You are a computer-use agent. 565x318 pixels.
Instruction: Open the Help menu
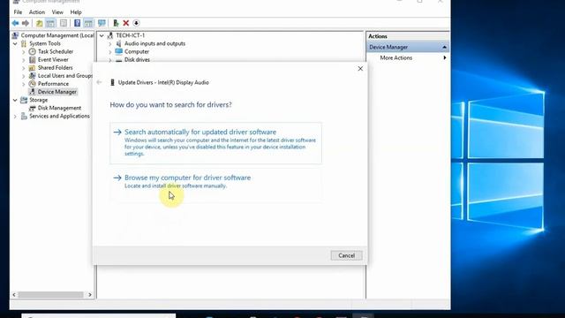coord(76,11)
